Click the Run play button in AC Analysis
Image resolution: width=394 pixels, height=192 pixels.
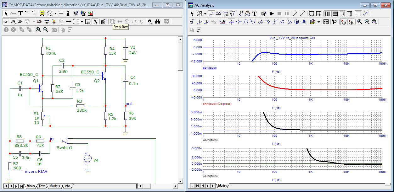click(272, 14)
